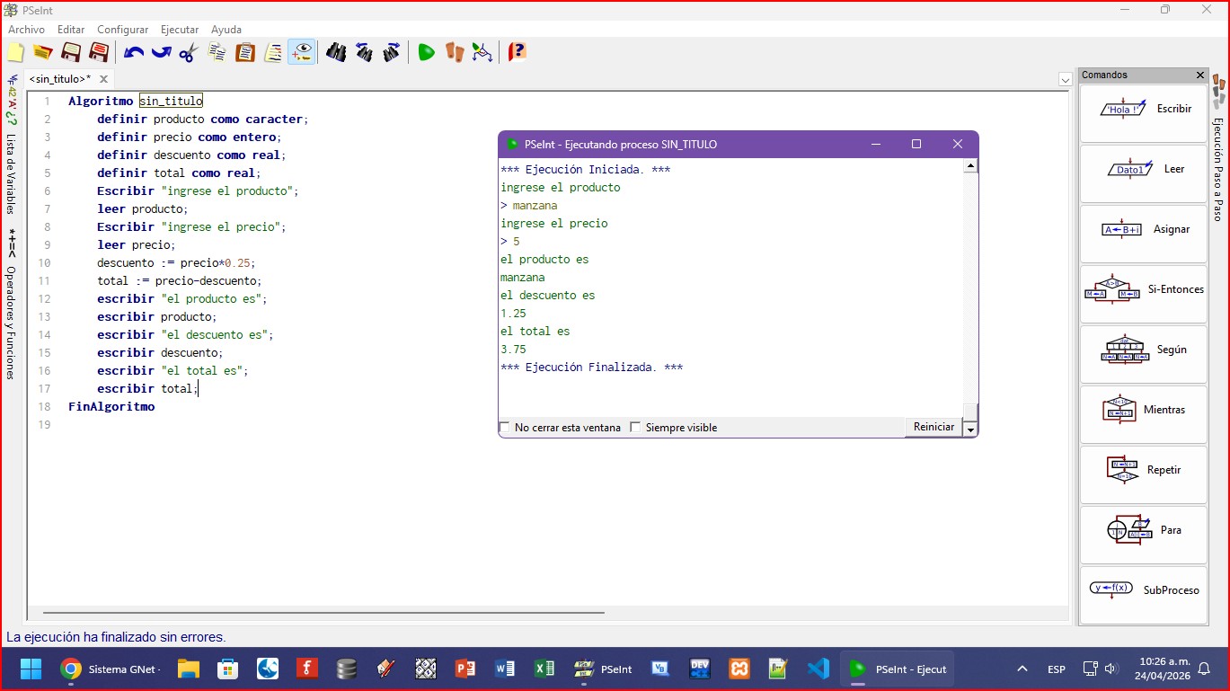Click the scissors Cut icon
Viewport: 1230px width, 691px height.
point(188,52)
